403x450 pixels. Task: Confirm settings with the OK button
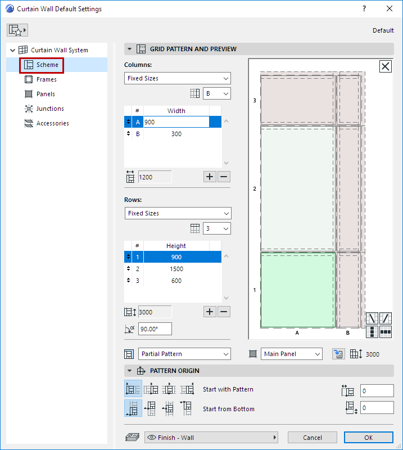(x=369, y=438)
